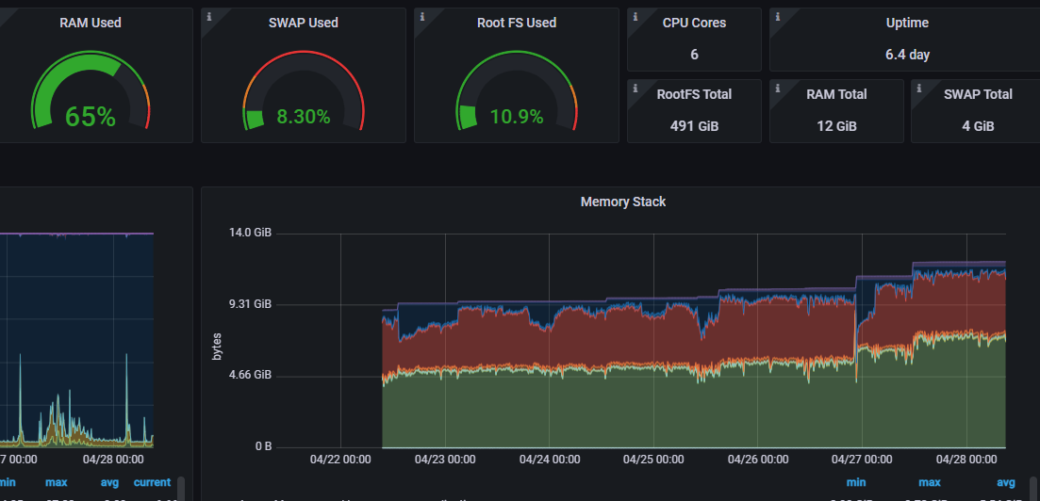The width and height of the screenshot is (1040, 501).
Task: Show the Uptime panel info icon tooltip
Action: 777,17
